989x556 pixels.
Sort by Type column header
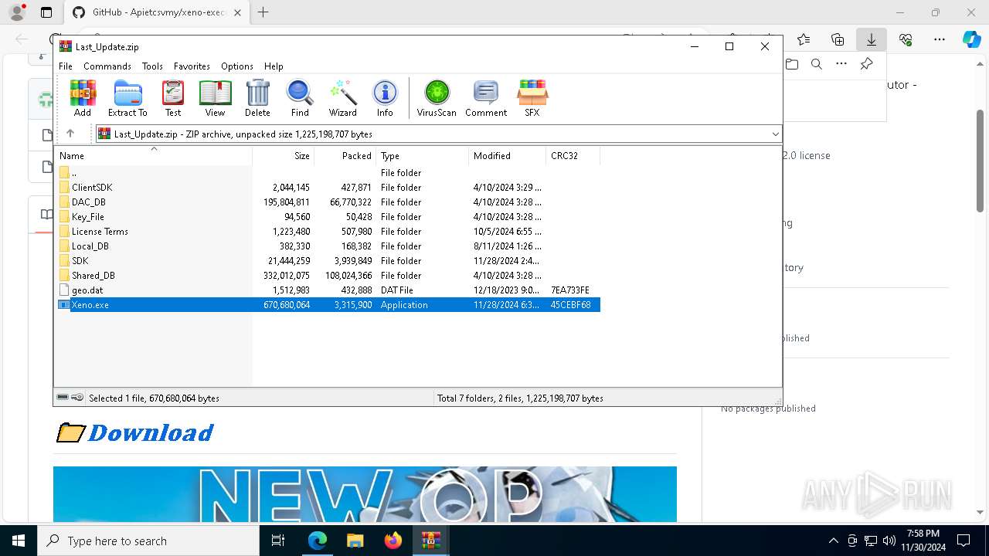(x=423, y=155)
